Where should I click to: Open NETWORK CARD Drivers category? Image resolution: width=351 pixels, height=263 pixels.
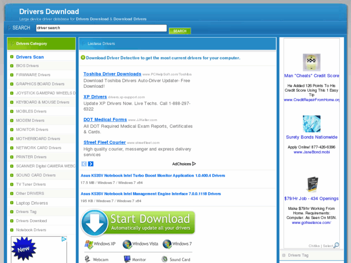coord(39,148)
